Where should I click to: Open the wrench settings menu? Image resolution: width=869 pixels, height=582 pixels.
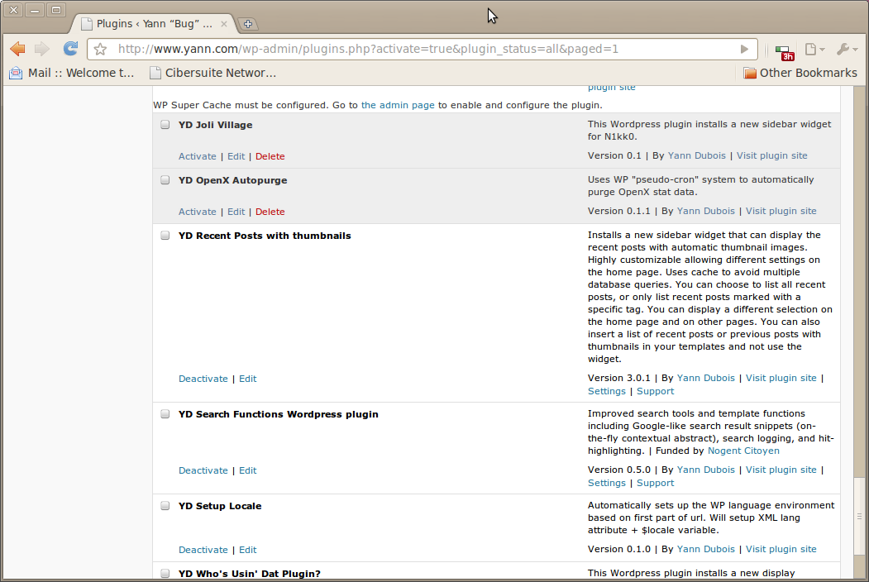[x=847, y=50]
